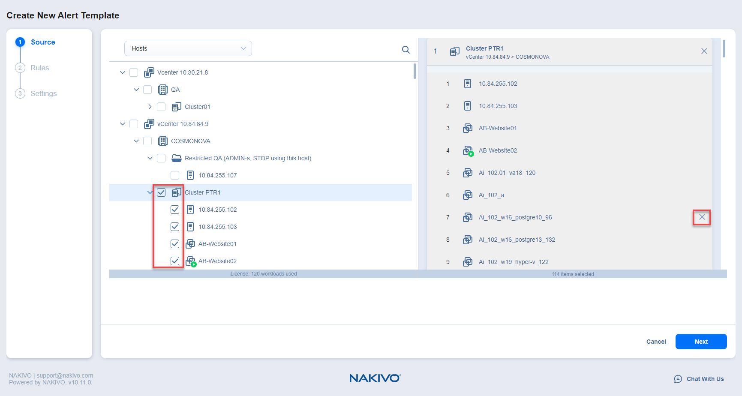Collapse the COSMONOVA datacenter node
The image size is (742, 396).
click(136, 141)
